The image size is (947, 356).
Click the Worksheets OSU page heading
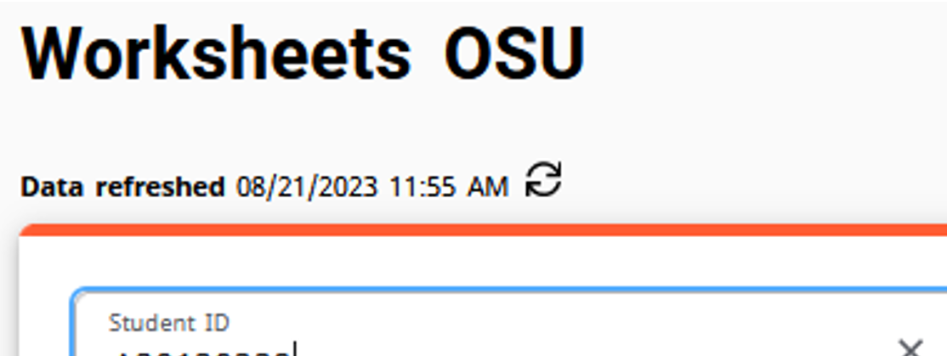(303, 54)
